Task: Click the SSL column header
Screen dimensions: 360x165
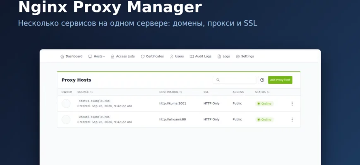Action: 206,92
